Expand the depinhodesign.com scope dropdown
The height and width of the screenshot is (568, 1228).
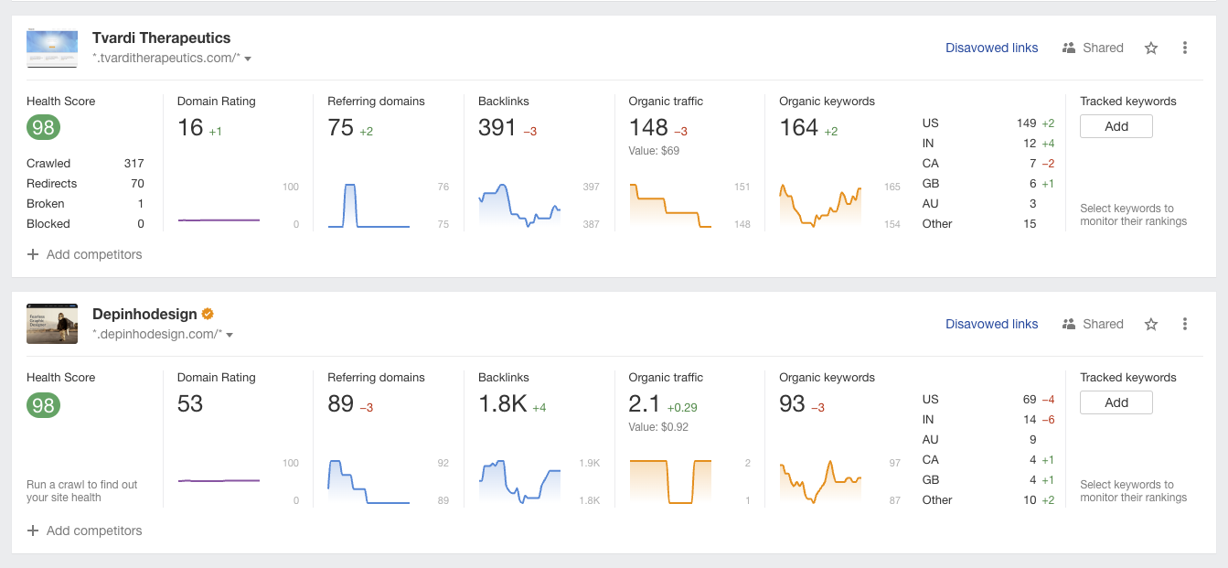[230, 335]
